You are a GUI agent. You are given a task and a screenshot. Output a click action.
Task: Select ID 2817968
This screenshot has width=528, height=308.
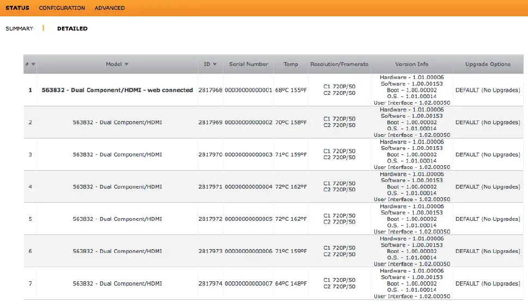(210, 90)
